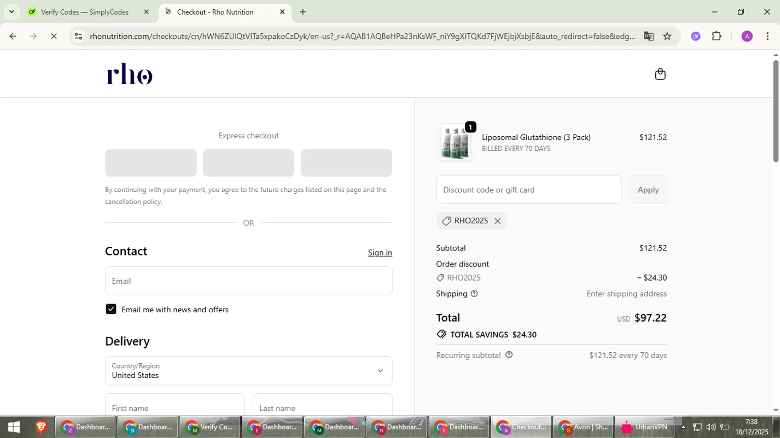This screenshot has width=780, height=438.
Task: Click the network tray icon
Action: click(x=697, y=427)
